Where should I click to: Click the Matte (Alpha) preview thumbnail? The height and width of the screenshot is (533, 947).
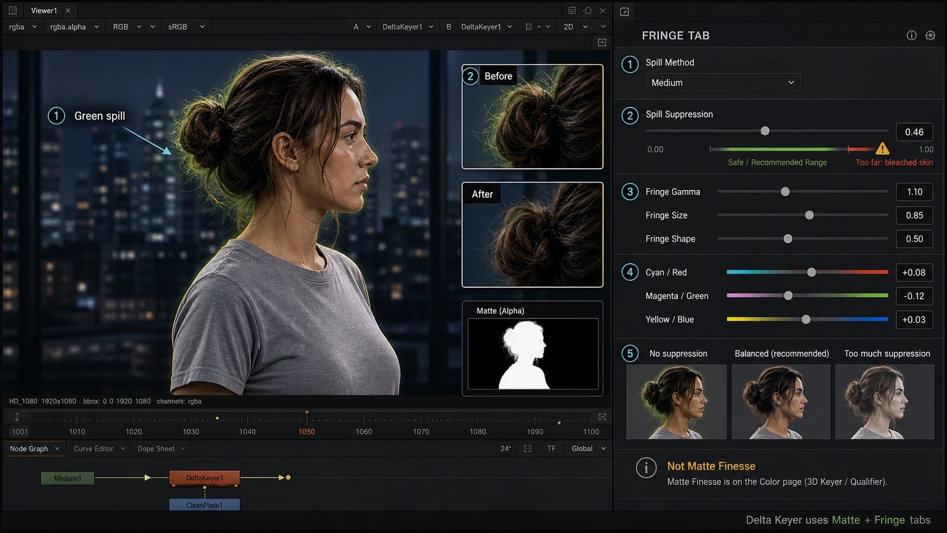(532, 353)
